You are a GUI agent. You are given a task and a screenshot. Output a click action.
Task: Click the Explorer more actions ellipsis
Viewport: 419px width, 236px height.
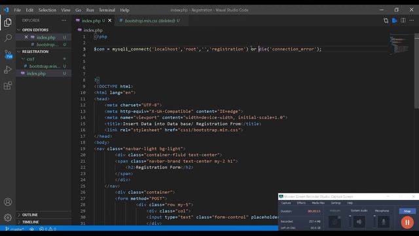[x=64, y=20]
